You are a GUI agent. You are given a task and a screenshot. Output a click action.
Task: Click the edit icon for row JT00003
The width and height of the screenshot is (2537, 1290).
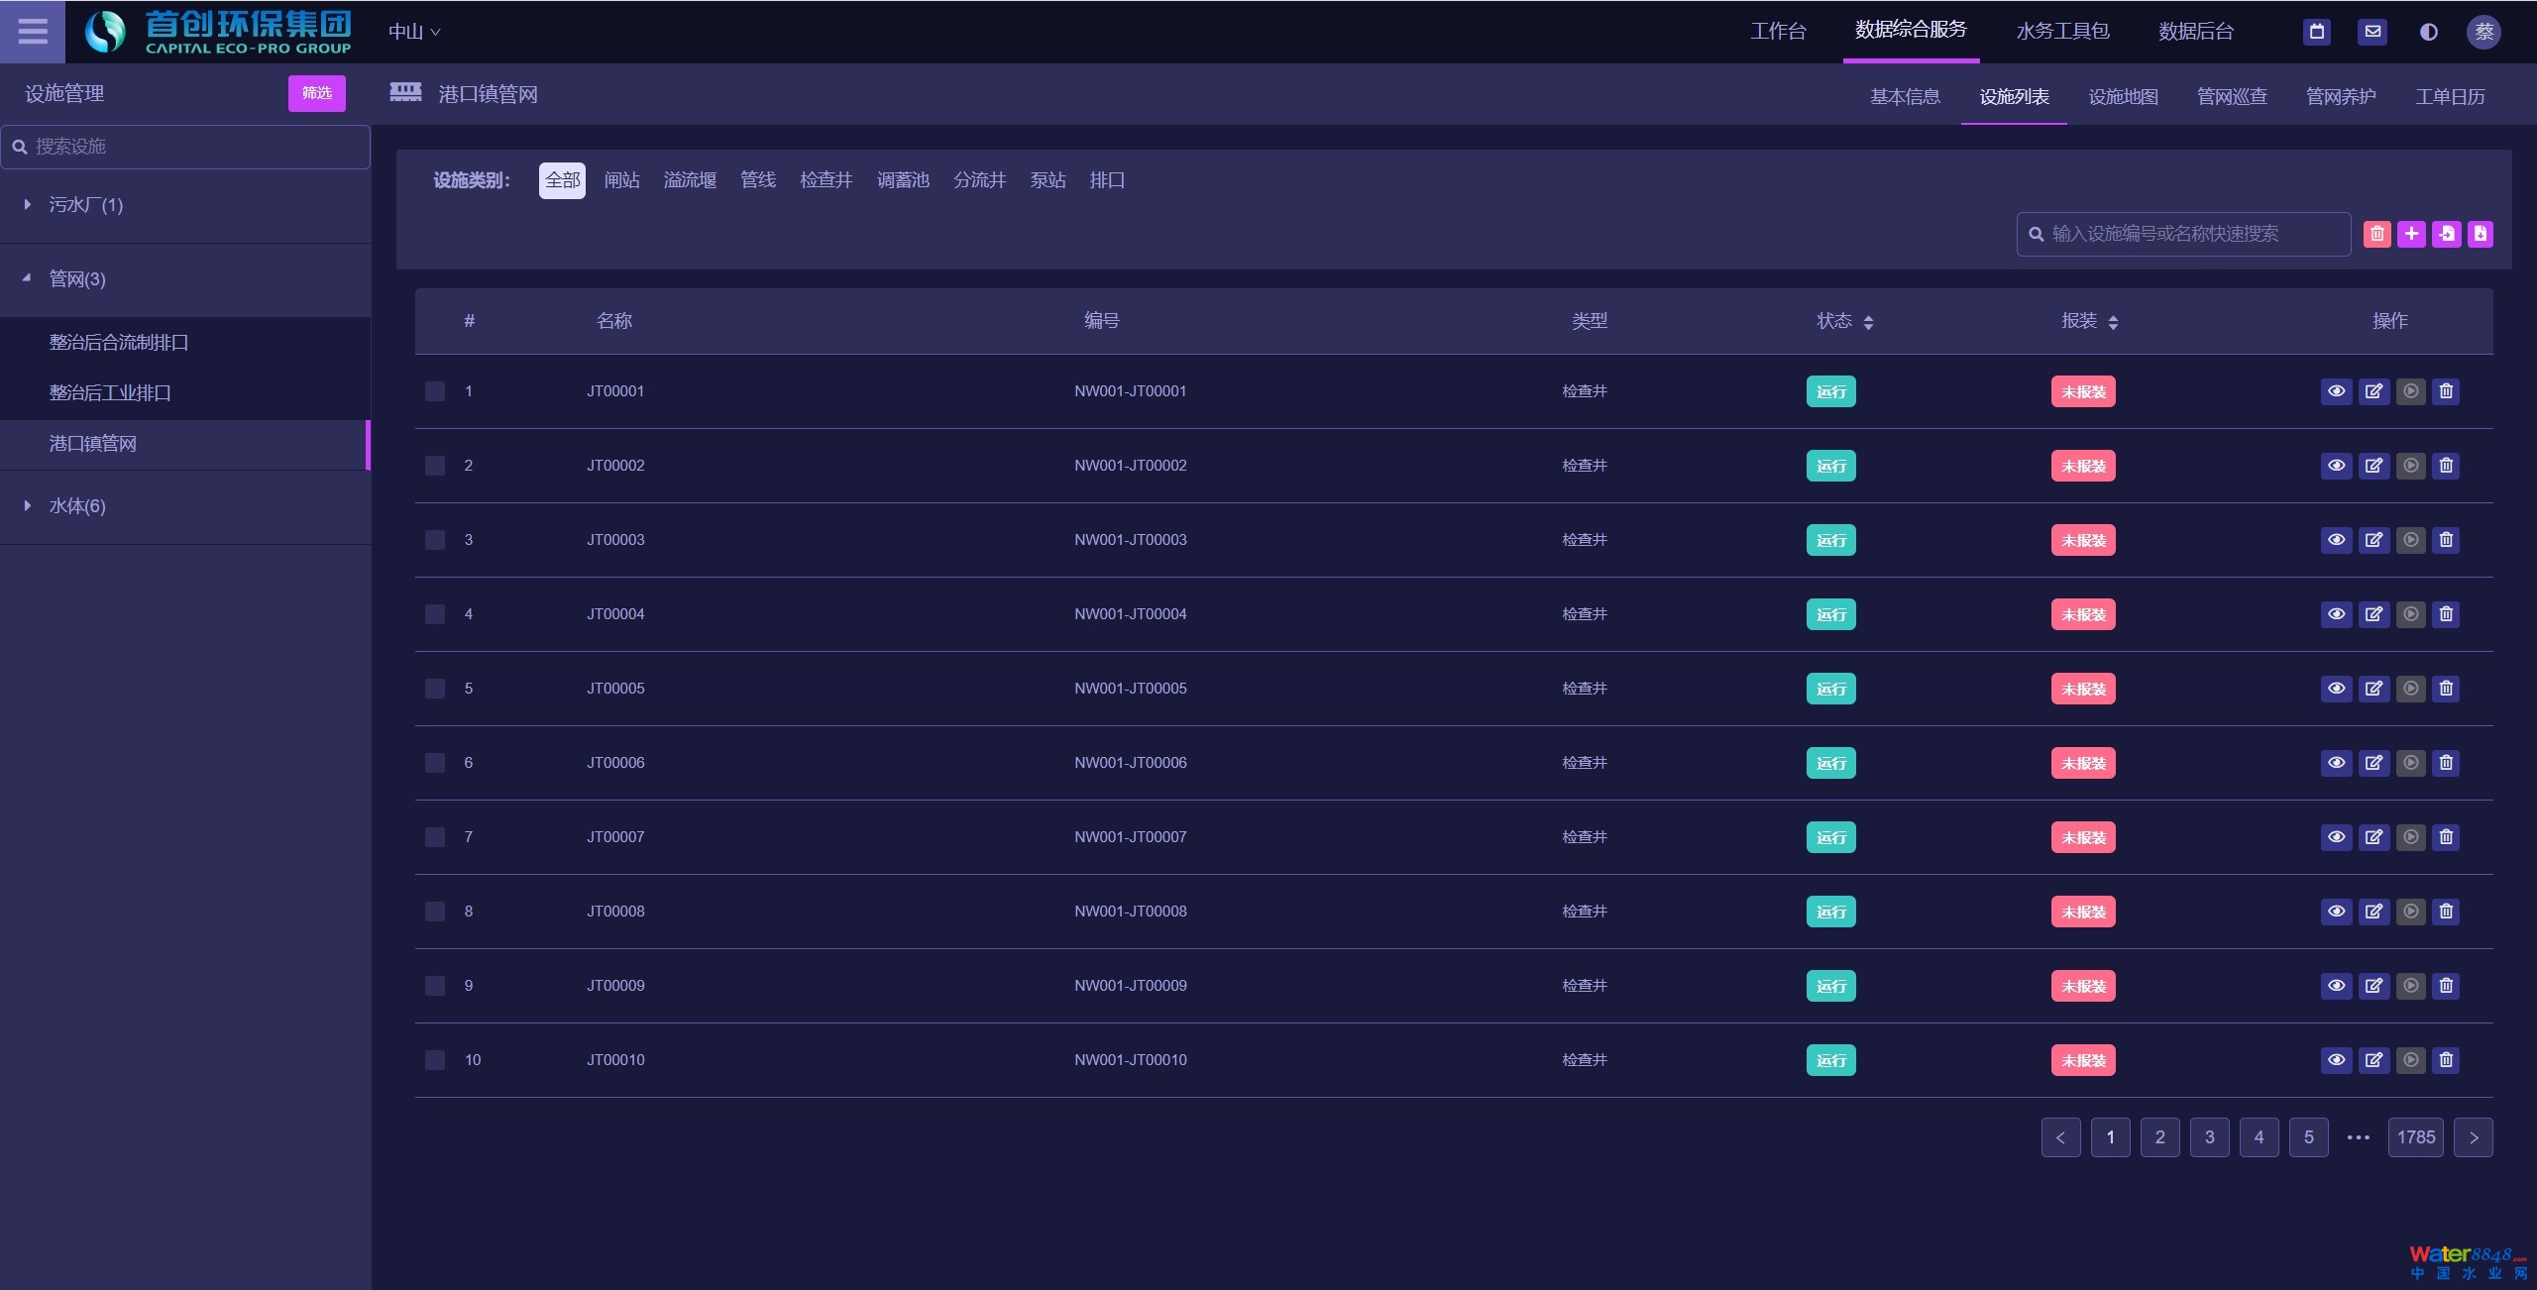pos(2373,540)
